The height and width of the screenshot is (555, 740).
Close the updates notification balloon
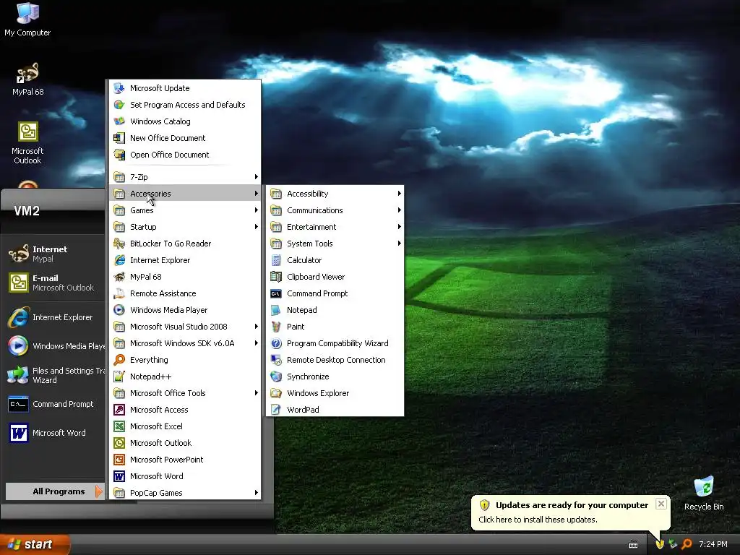pyautogui.click(x=661, y=504)
